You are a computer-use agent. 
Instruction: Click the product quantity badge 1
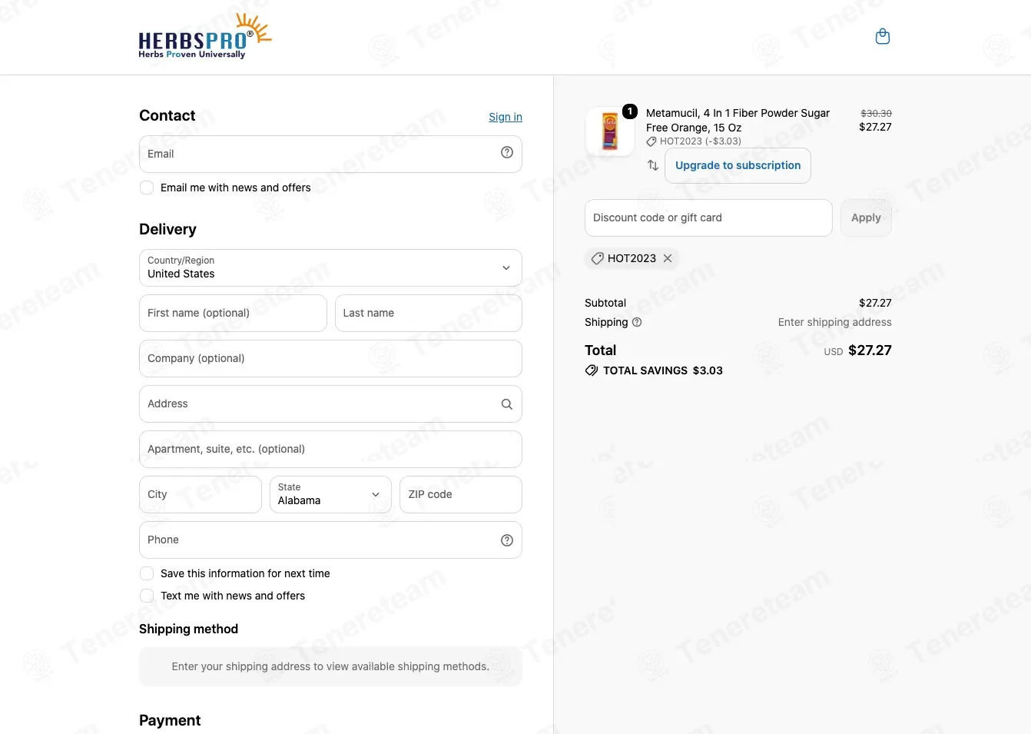coord(630,111)
